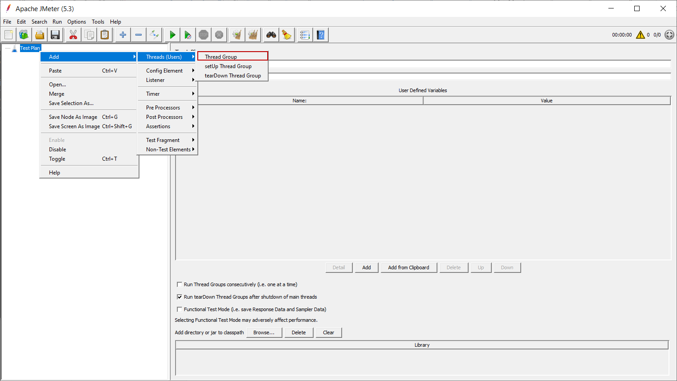
Task: Expand the Listener submenu
Action: [x=167, y=80]
